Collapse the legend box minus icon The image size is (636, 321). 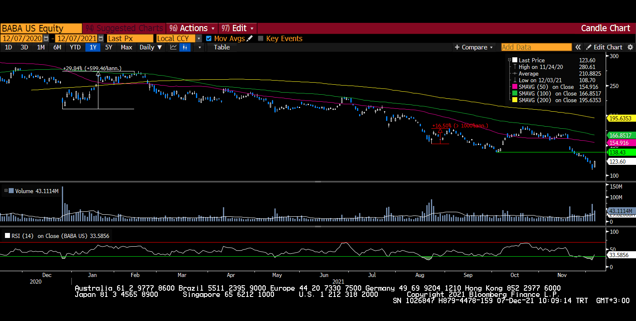click(x=510, y=60)
